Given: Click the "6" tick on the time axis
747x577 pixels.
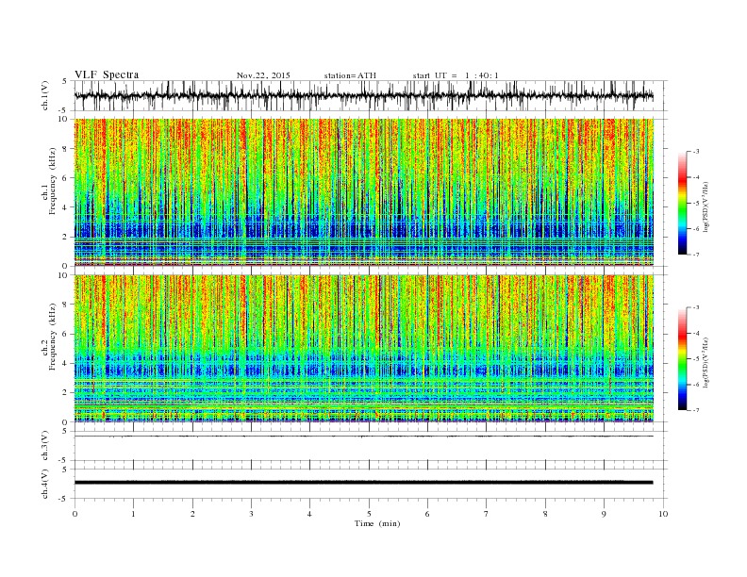Looking at the screenshot, I should coord(427,514).
